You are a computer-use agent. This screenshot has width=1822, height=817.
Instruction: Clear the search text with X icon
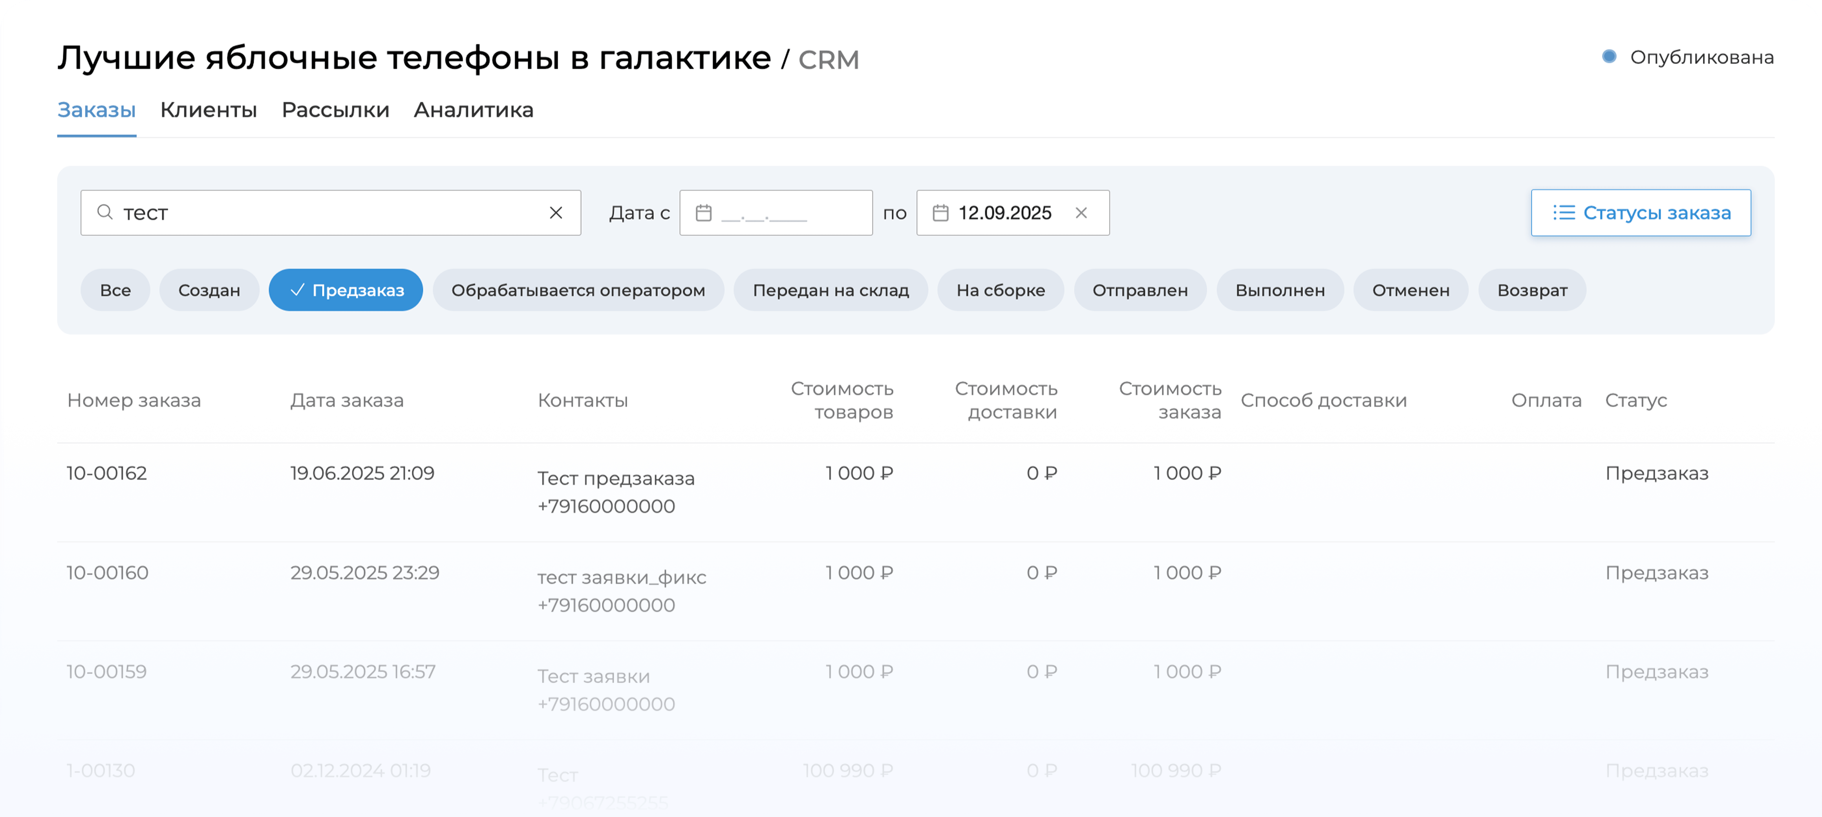coord(556,212)
